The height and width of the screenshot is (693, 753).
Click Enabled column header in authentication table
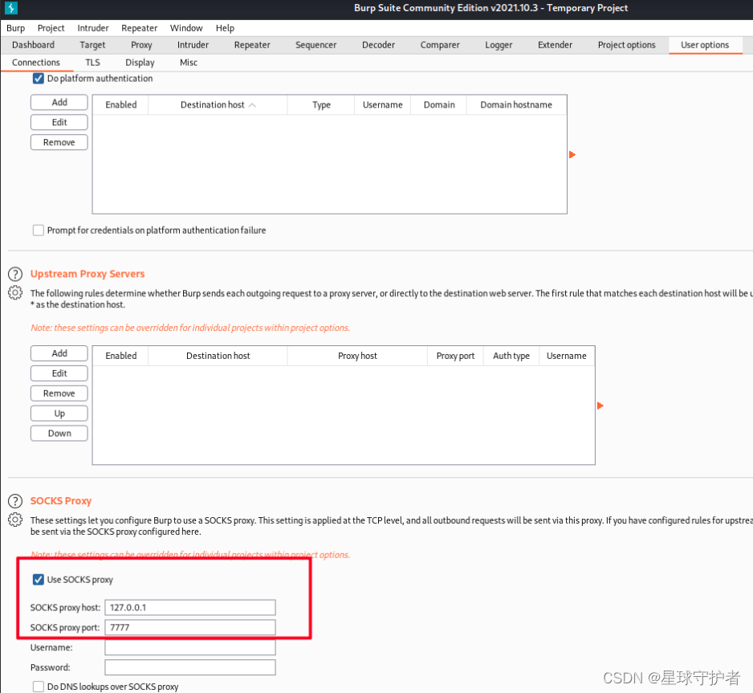121,104
